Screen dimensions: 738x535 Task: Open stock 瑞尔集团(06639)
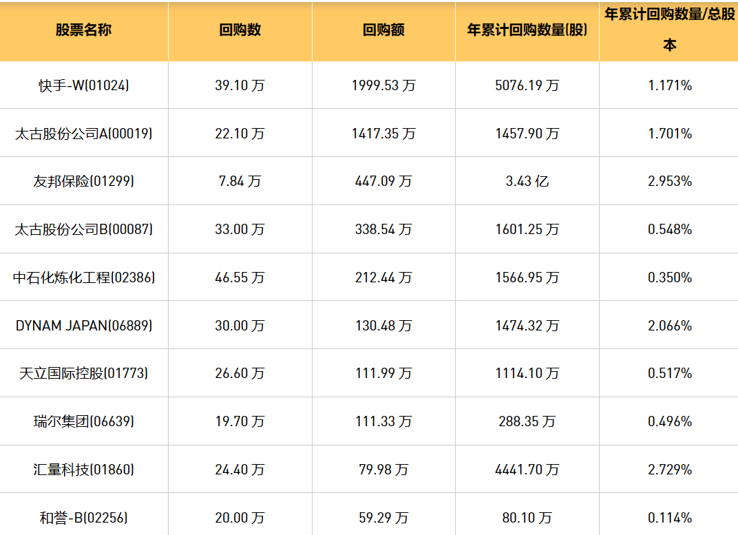click(x=84, y=421)
